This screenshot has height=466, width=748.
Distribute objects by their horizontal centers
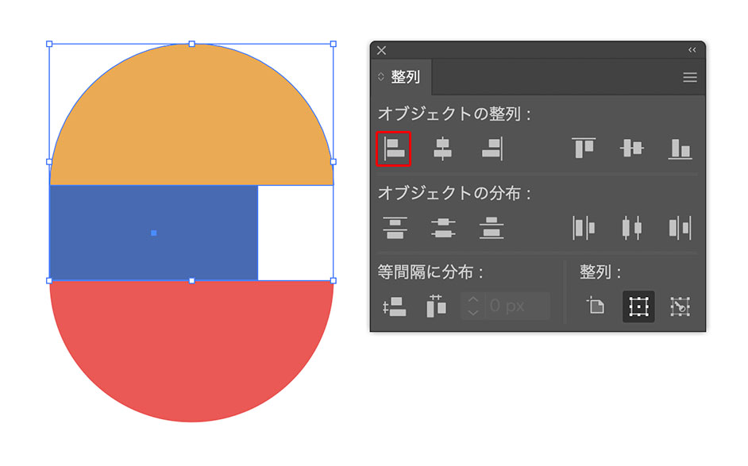632,228
